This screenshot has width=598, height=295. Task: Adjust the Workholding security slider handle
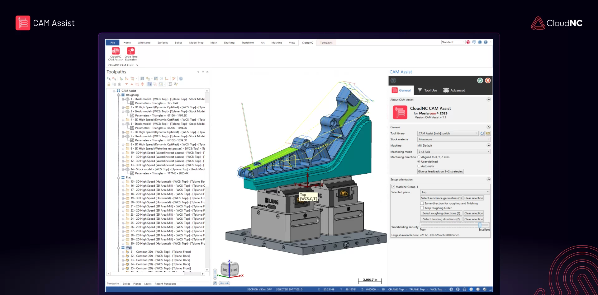(480, 225)
